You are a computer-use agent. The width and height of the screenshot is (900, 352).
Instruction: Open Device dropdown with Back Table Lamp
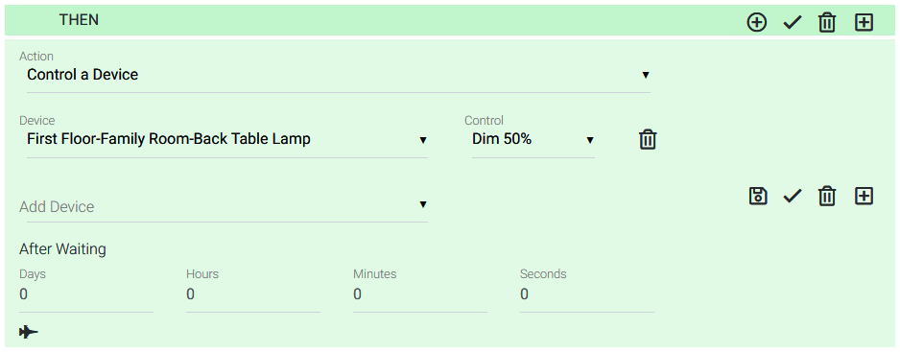(227, 139)
